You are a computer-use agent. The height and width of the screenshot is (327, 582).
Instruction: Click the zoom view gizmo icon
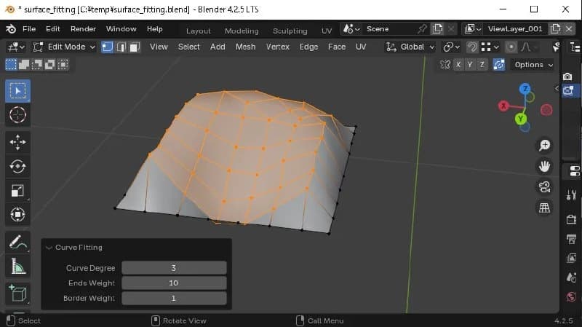[544, 145]
